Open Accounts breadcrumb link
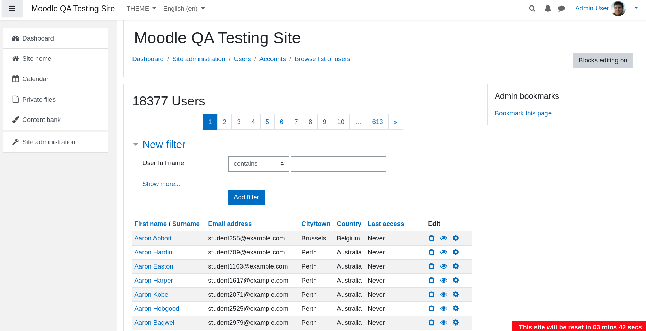The height and width of the screenshot is (331, 646). (273, 59)
